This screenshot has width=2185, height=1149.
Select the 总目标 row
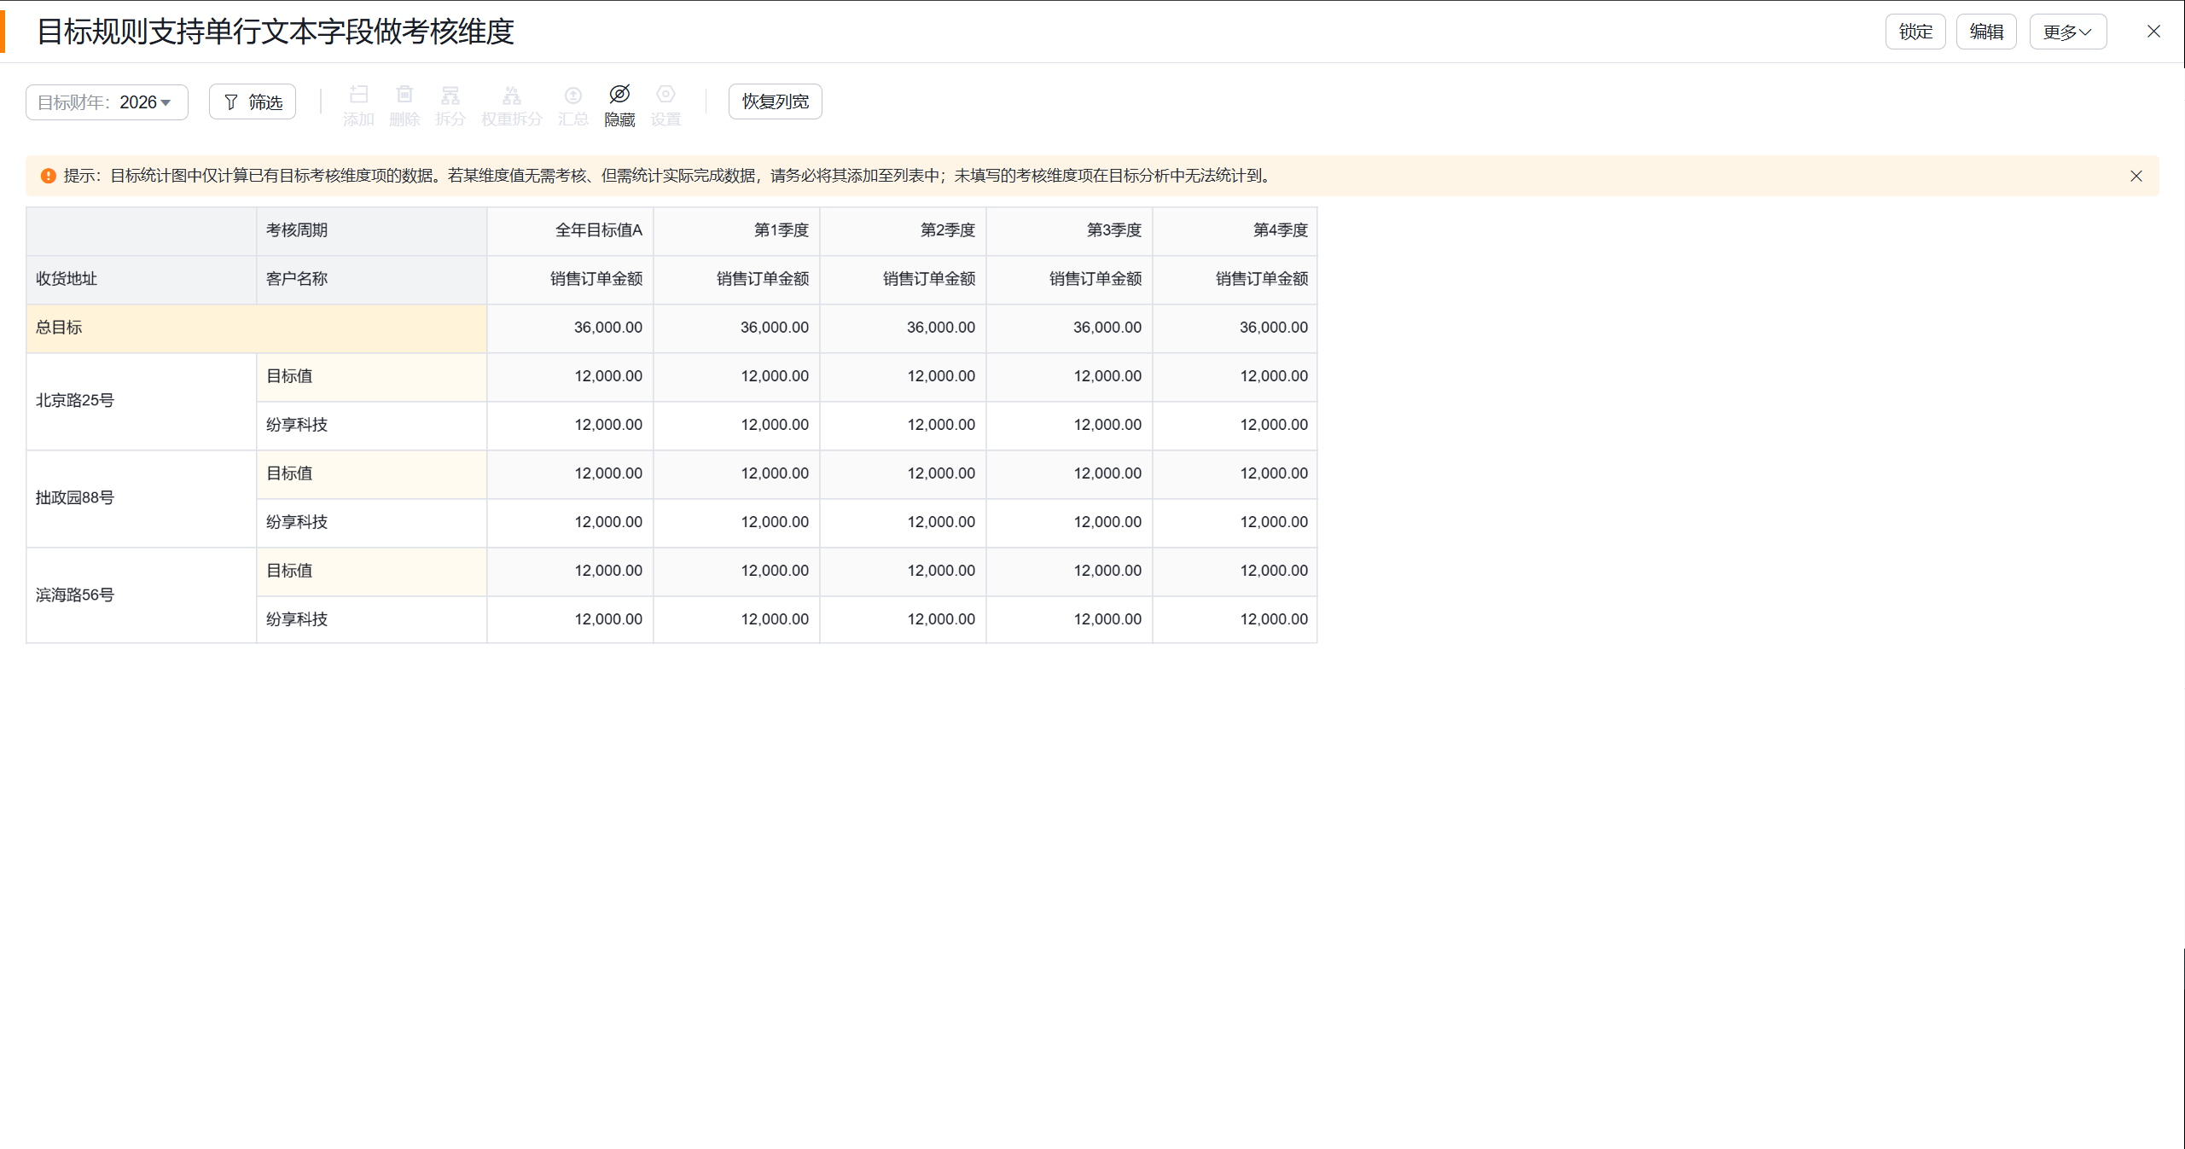click(x=256, y=328)
